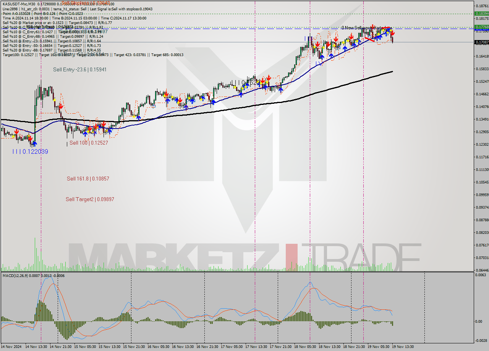Click green 0.17768 price tag on axis
This screenshot has width=489, height=351.
pyautogui.click(x=482, y=27)
